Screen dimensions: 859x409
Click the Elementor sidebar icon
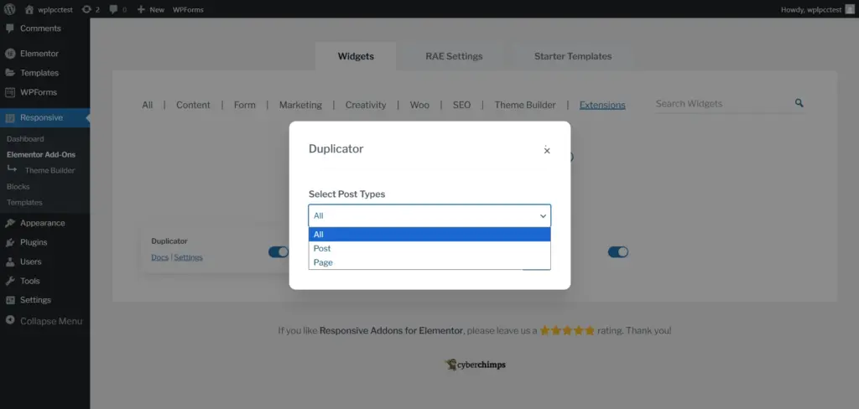pos(10,54)
